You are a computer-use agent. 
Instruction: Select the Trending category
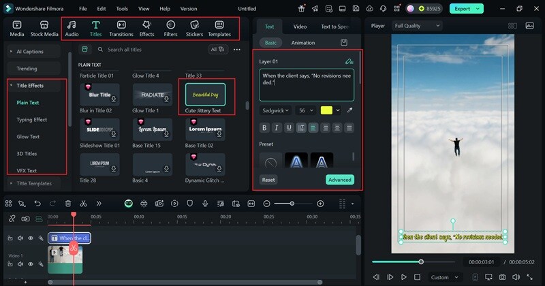coord(33,69)
